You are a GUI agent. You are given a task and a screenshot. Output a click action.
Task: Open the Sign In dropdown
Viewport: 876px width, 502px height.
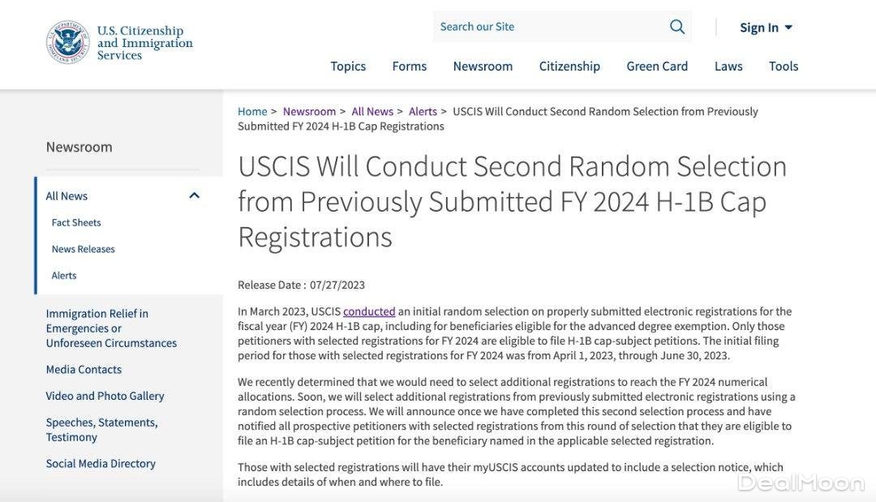click(x=766, y=28)
